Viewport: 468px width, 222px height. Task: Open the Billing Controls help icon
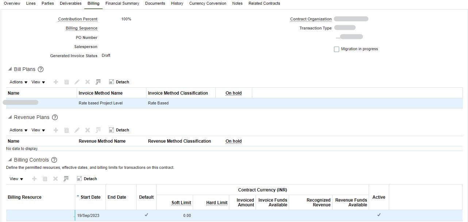[x=54, y=160]
